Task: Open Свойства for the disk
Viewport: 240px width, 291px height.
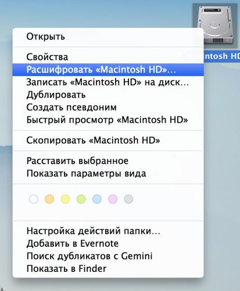Action: click(x=108, y=57)
